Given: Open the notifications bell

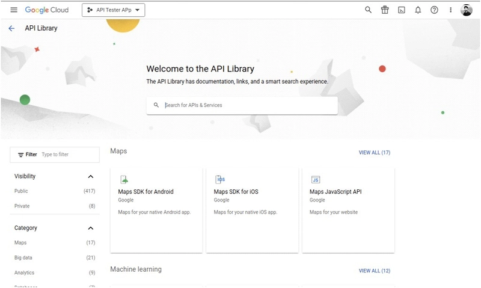Looking at the screenshot, I should coord(418,10).
